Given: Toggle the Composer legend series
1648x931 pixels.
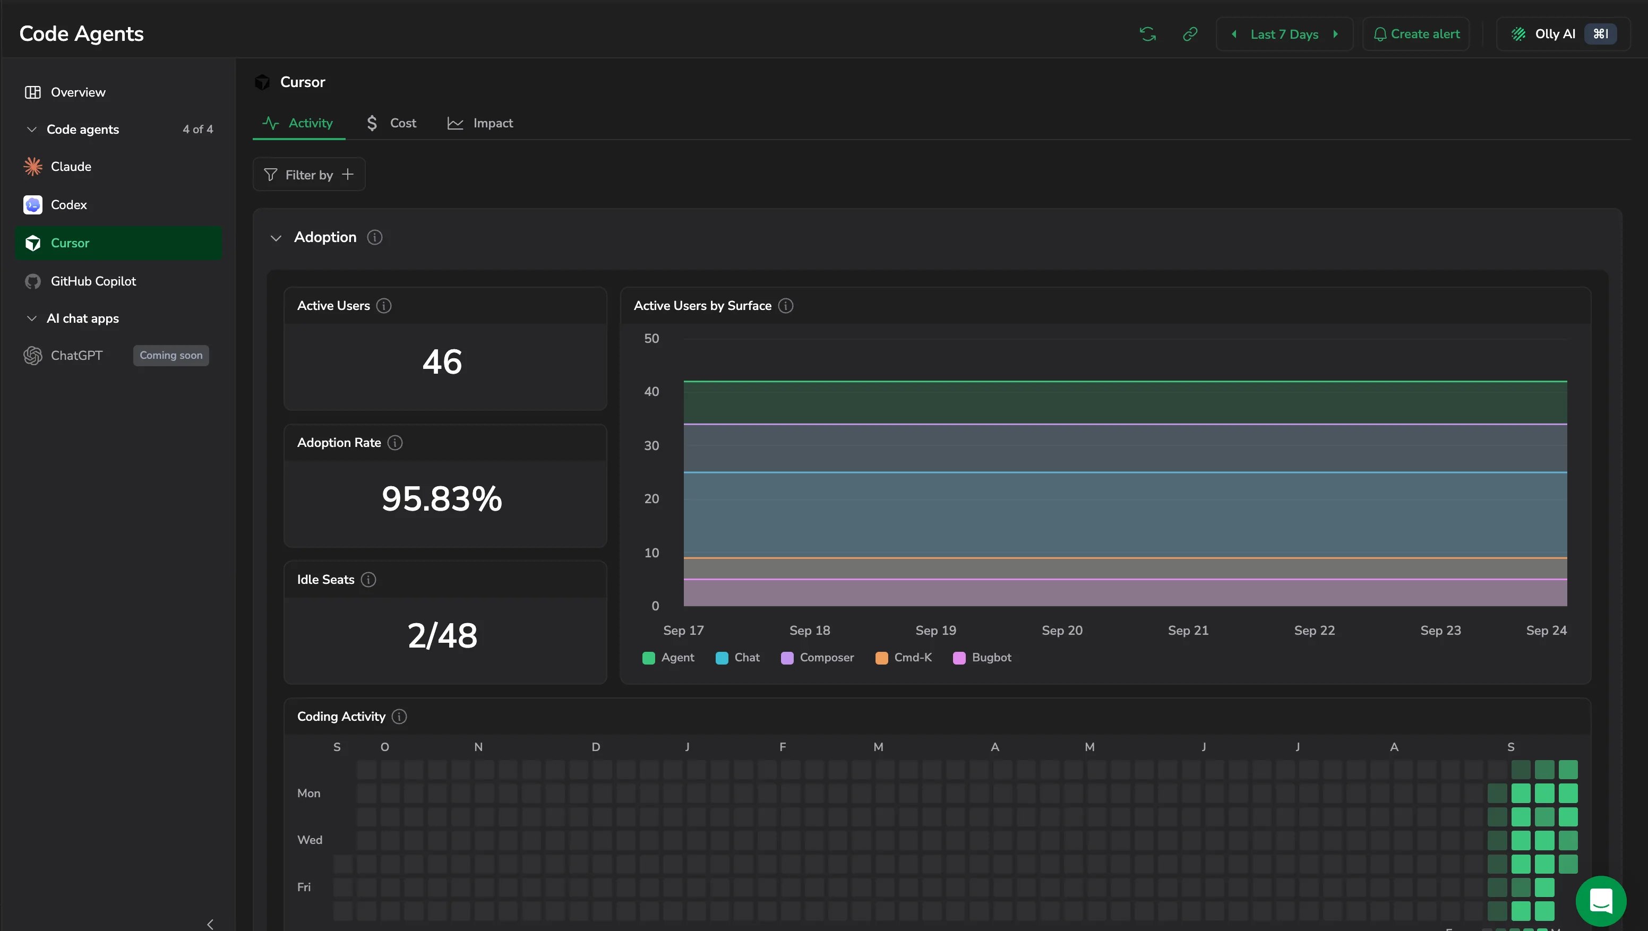Looking at the screenshot, I should 818,657.
